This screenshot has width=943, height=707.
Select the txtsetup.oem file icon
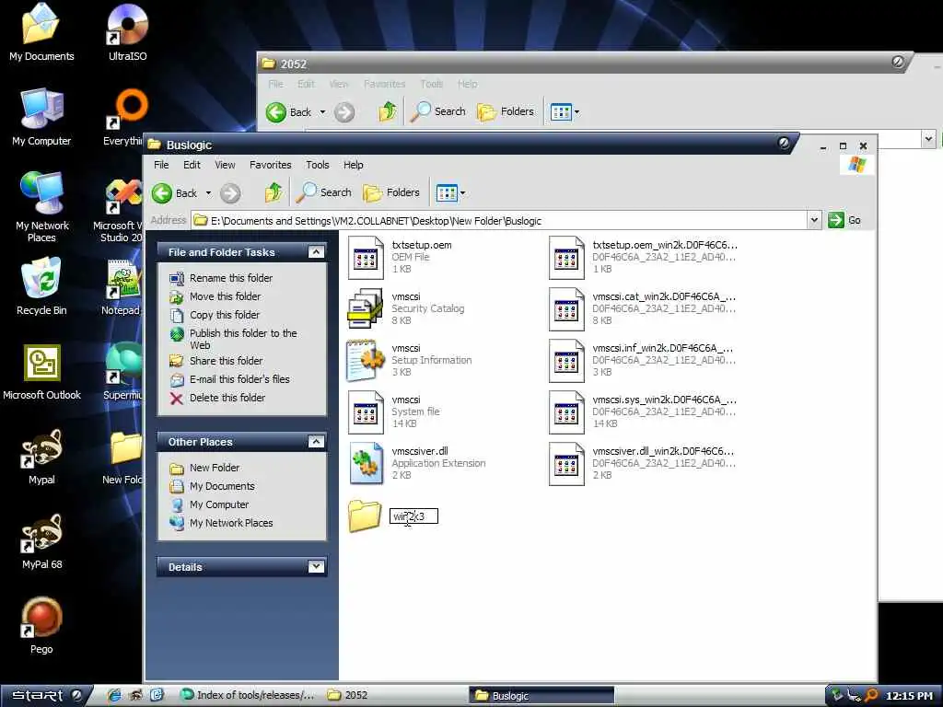366,258
